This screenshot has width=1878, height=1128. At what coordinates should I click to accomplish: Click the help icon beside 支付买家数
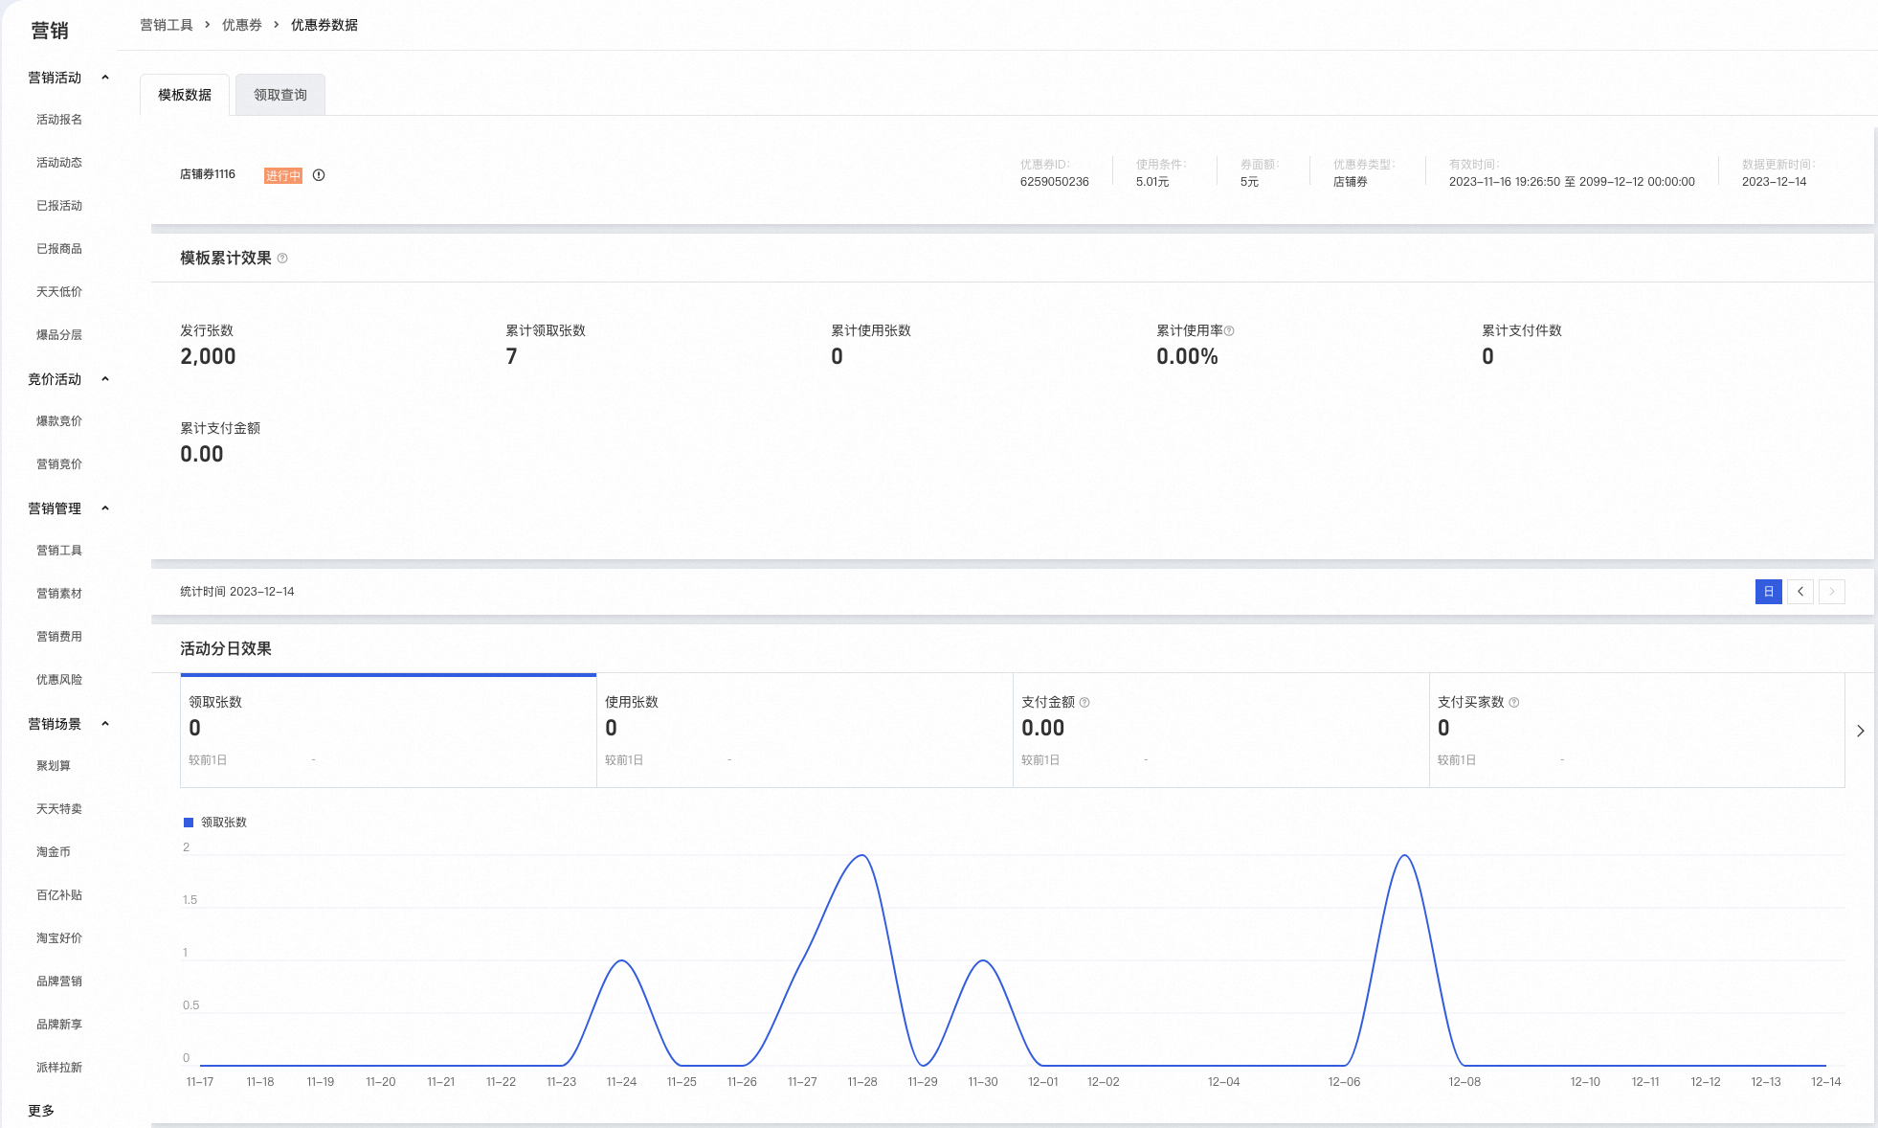coord(1514,703)
